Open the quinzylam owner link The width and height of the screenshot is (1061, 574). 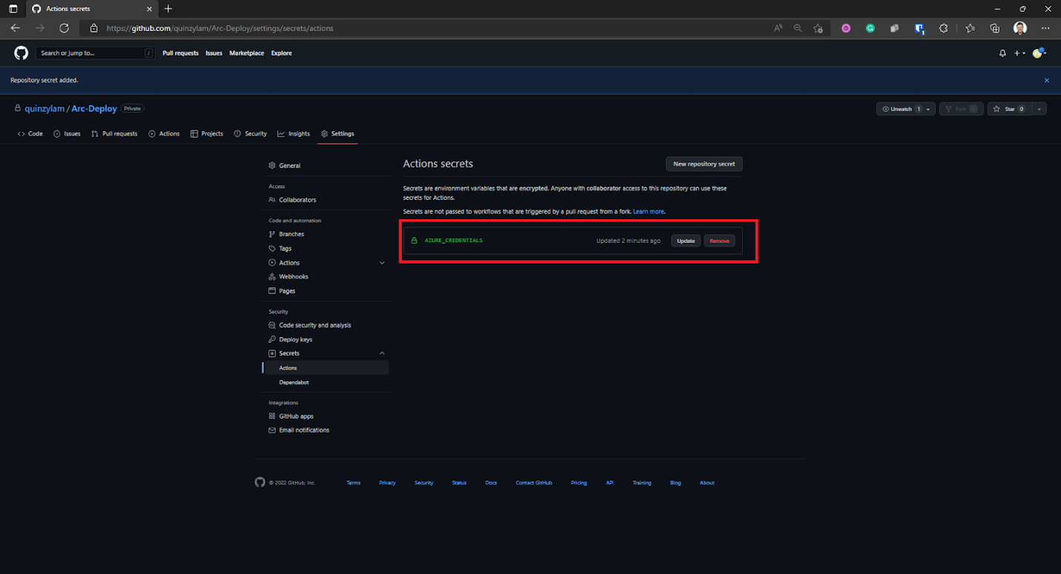[x=44, y=109]
